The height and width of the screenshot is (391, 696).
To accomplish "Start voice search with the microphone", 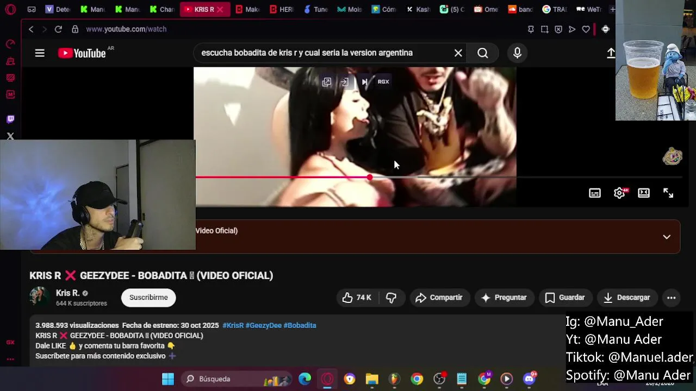I will tap(517, 53).
